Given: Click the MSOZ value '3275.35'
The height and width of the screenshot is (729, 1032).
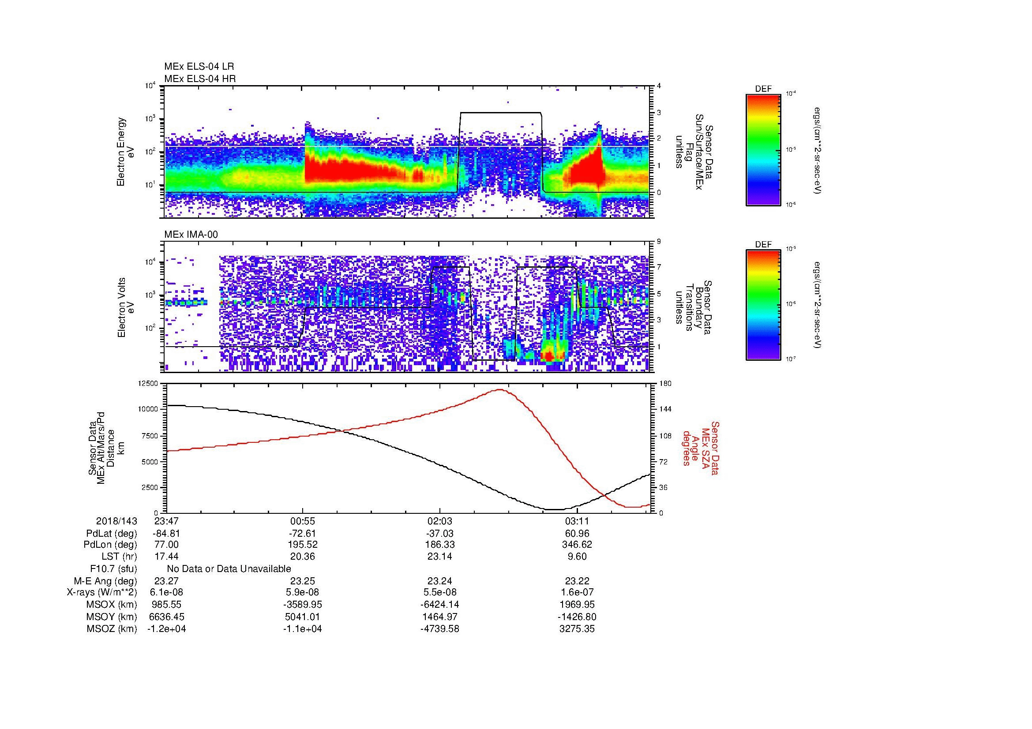Looking at the screenshot, I should click(x=577, y=629).
